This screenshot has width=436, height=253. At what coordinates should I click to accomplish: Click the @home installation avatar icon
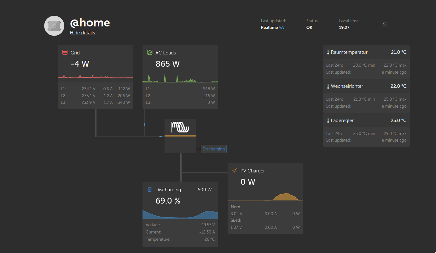(x=54, y=26)
